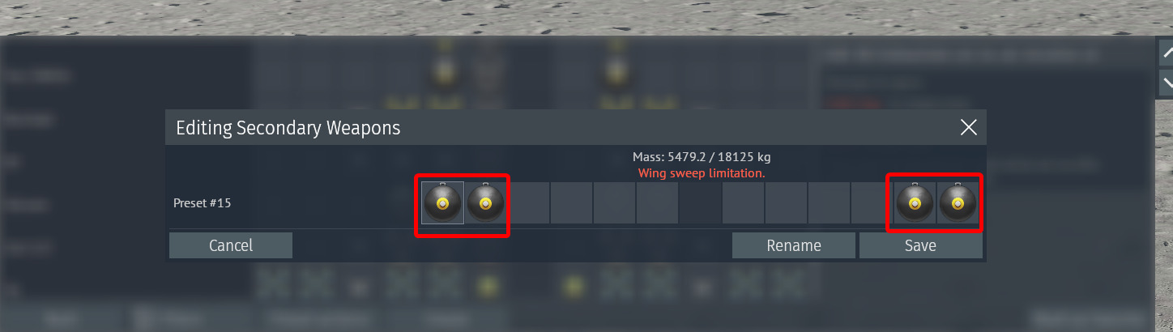Click the fifth weapon pylon slot

coord(614,202)
